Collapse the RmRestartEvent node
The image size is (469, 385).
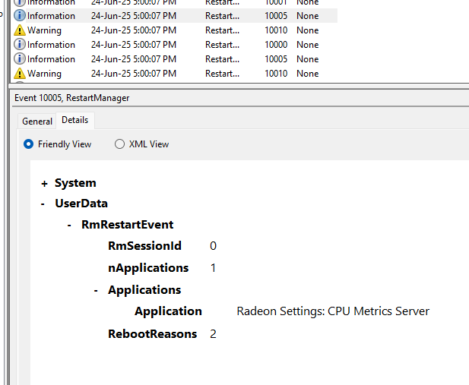tap(69, 226)
